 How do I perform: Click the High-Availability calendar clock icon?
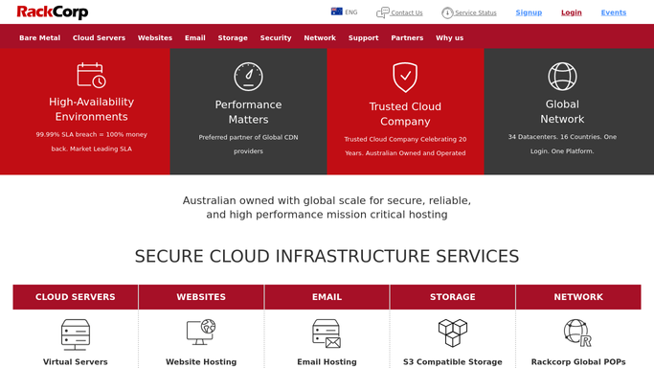[x=91, y=75]
